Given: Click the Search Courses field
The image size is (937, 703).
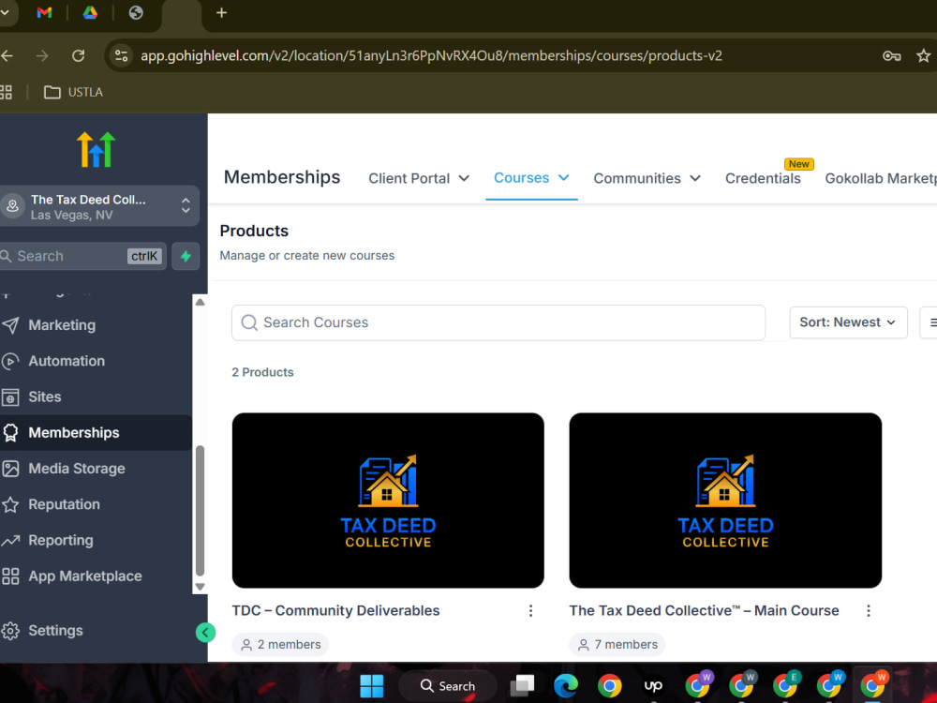Looking at the screenshot, I should click(x=498, y=322).
